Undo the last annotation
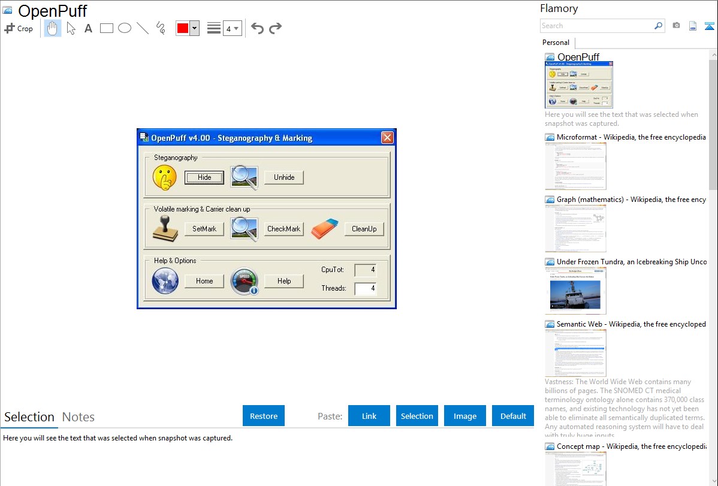The image size is (718, 486). point(257,28)
